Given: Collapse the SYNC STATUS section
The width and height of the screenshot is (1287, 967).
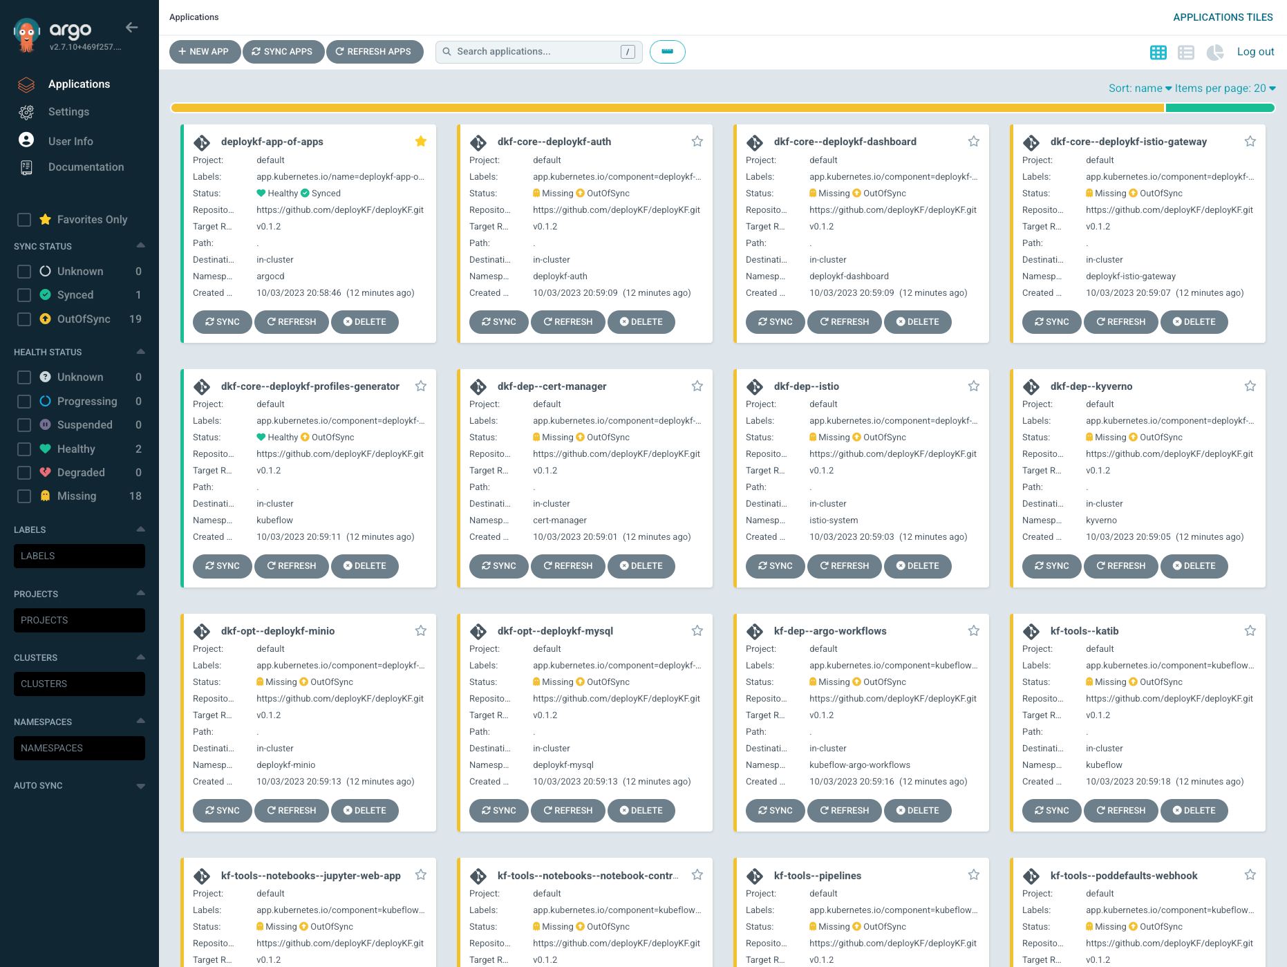Looking at the screenshot, I should (141, 245).
